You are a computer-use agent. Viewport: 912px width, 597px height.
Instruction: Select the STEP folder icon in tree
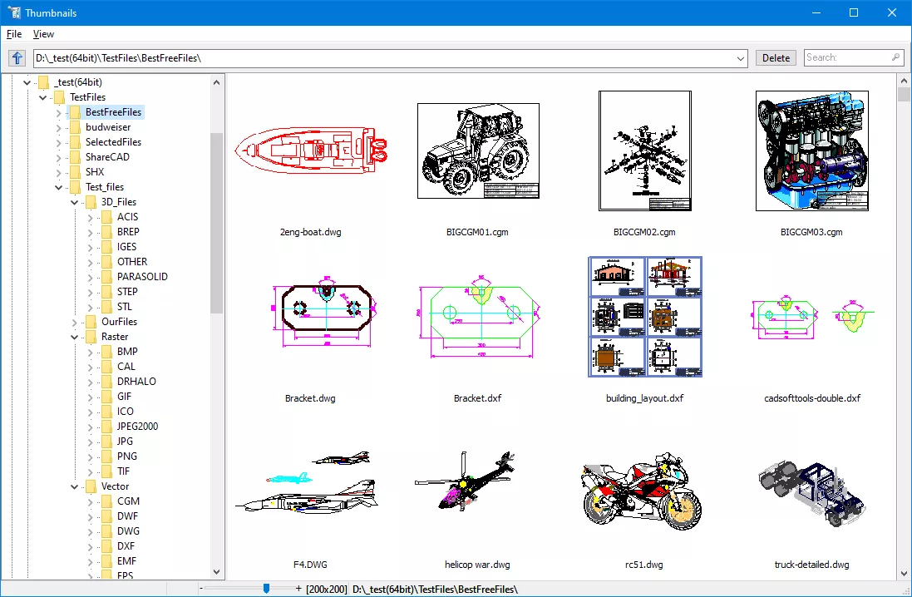click(x=106, y=292)
